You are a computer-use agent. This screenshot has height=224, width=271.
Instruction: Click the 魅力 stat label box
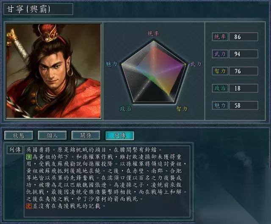pyautogui.click(x=220, y=105)
